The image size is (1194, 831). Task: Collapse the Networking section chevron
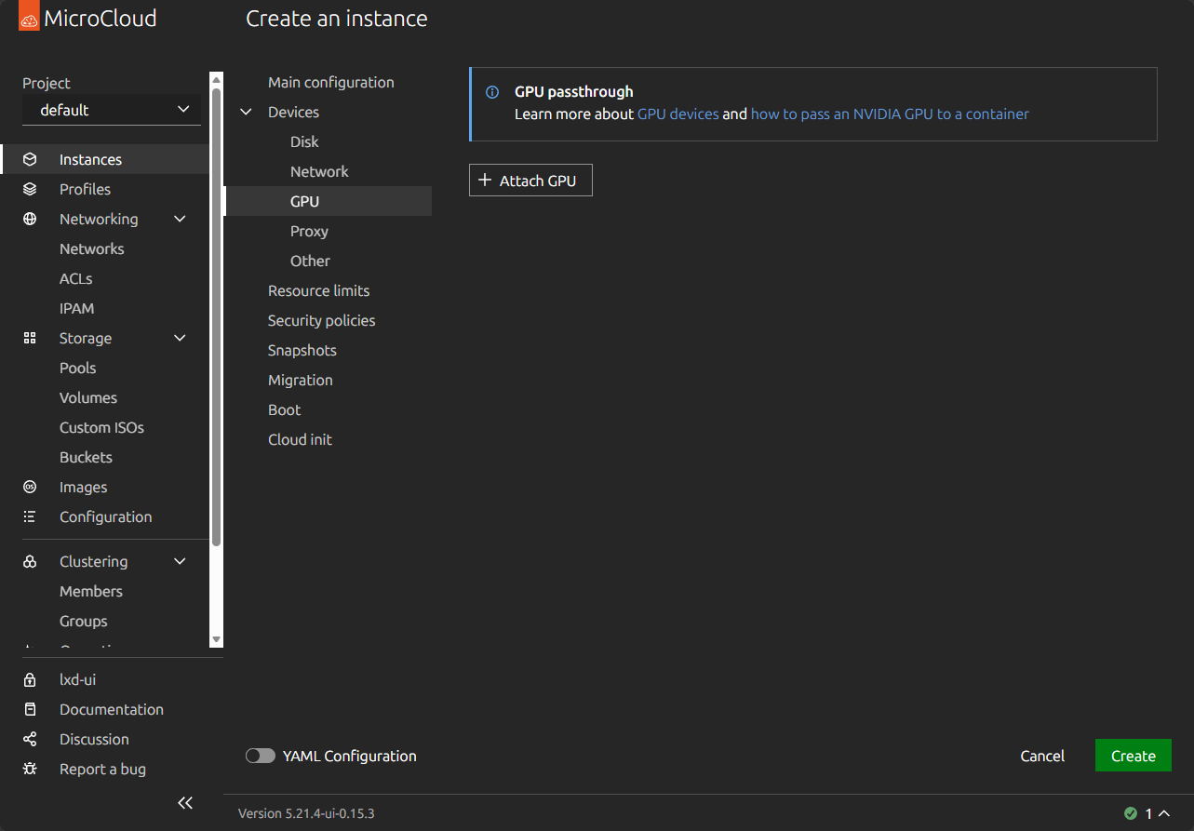tap(181, 219)
